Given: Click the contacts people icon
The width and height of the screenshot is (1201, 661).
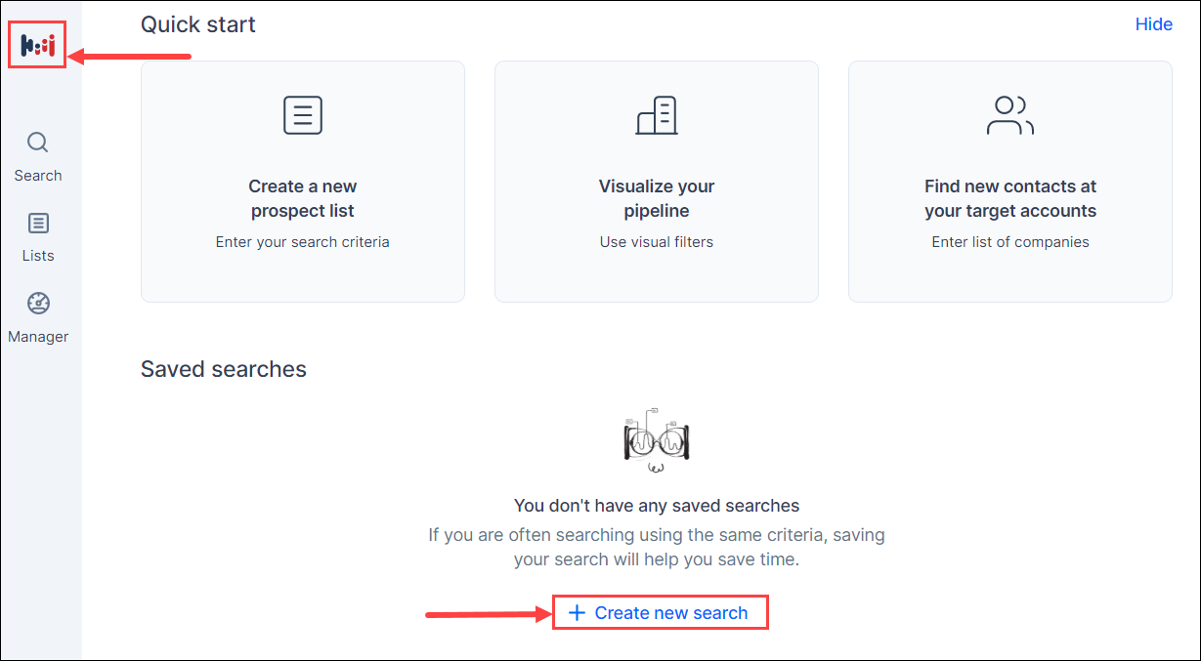Looking at the screenshot, I should 1010,115.
